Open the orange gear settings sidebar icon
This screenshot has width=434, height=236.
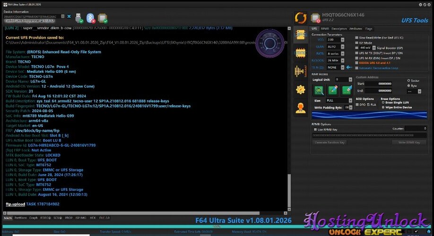(x=301, y=90)
